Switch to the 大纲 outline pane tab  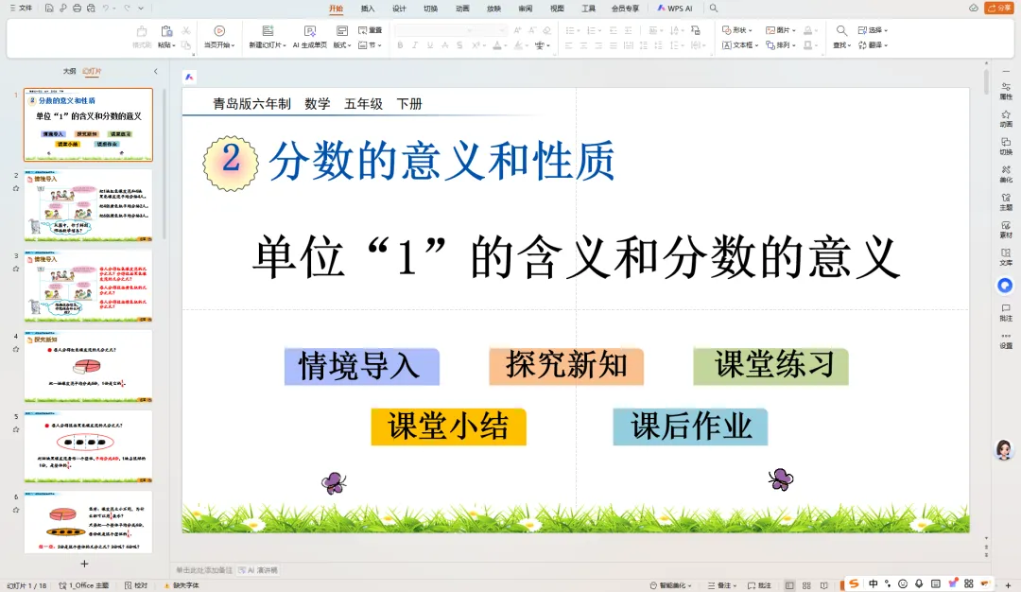[x=69, y=71]
